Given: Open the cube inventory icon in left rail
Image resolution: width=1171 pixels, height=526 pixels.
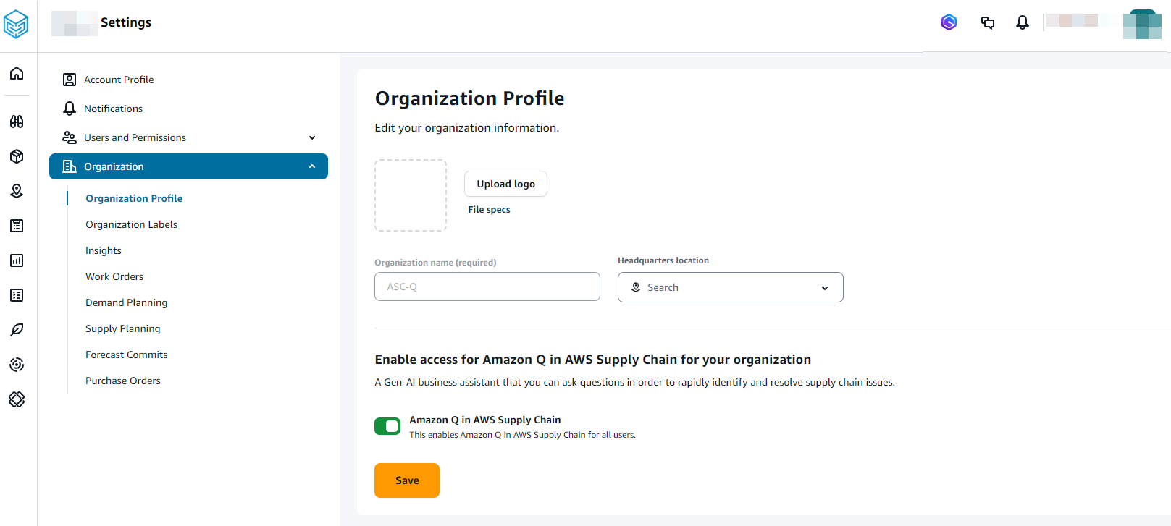Looking at the screenshot, I should [x=17, y=156].
